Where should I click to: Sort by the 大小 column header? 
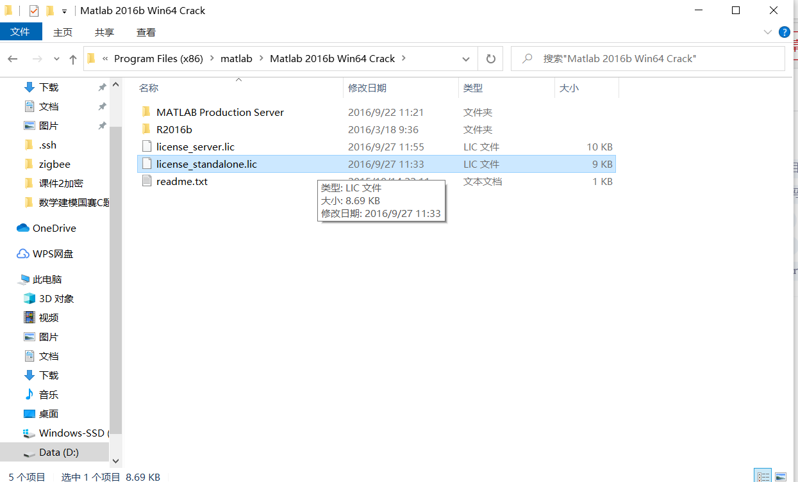click(569, 88)
